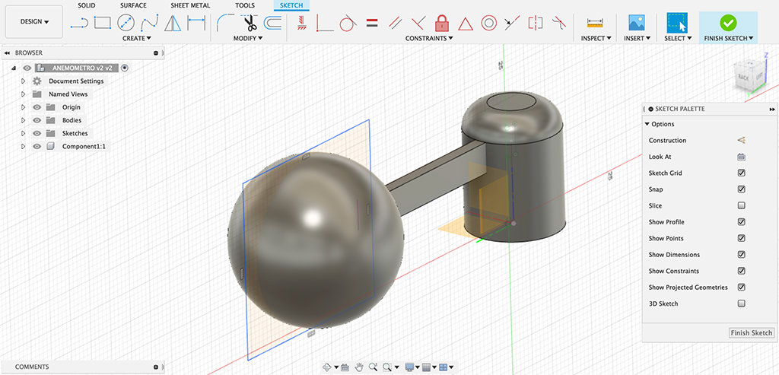Click the Select tool icon
This screenshot has width=779, height=375.
click(676, 23)
